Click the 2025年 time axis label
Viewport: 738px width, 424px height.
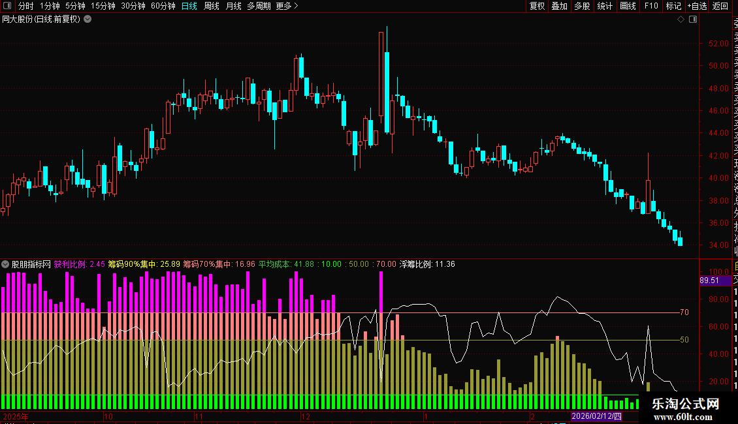tap(16, 416)
